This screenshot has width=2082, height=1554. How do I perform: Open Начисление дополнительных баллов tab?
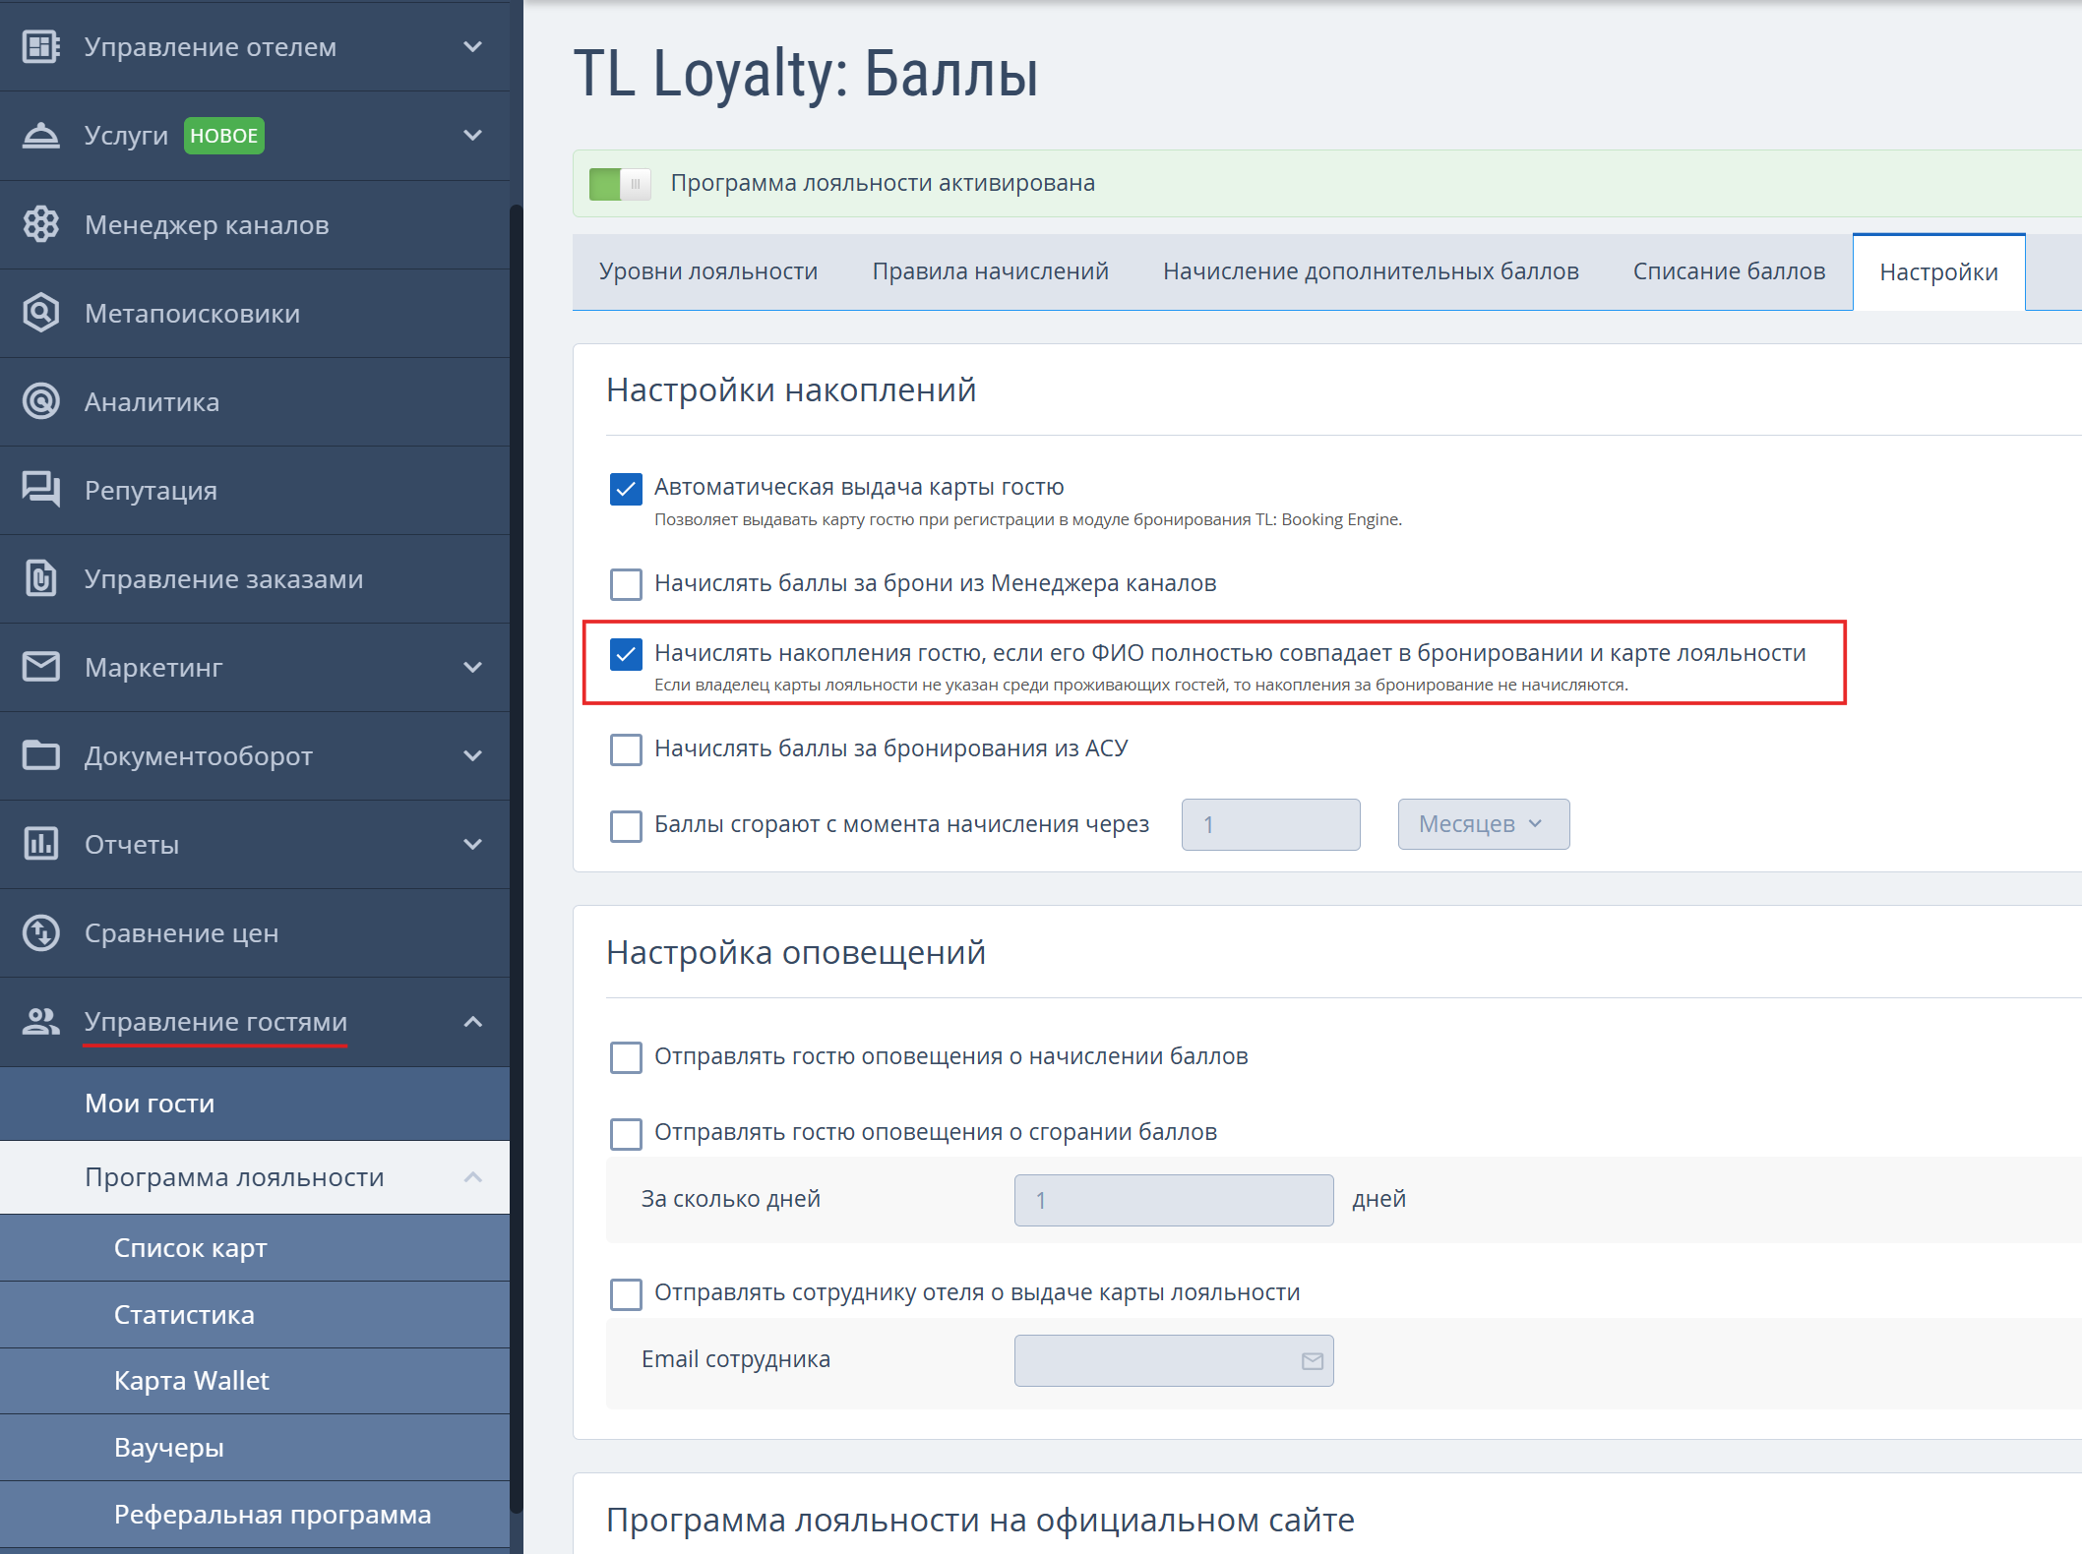[x=1371, y=271]
